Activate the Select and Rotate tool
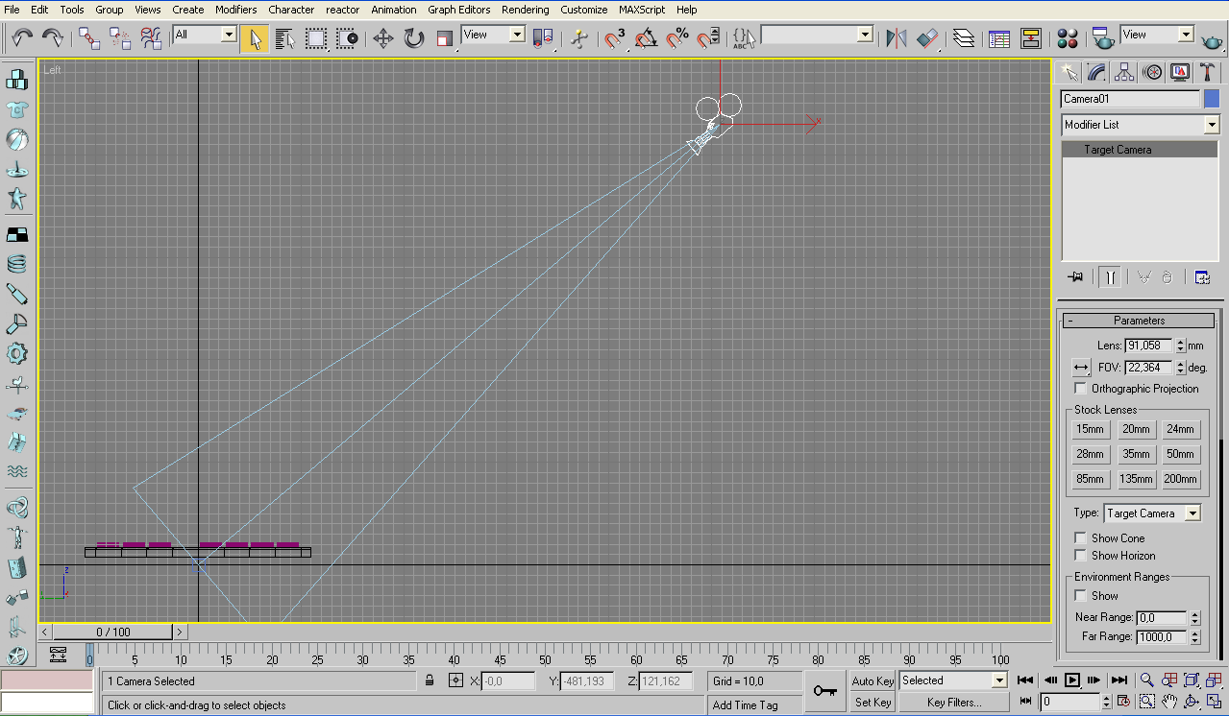This screenshot has width=1229, height=716. coord(414,38)
